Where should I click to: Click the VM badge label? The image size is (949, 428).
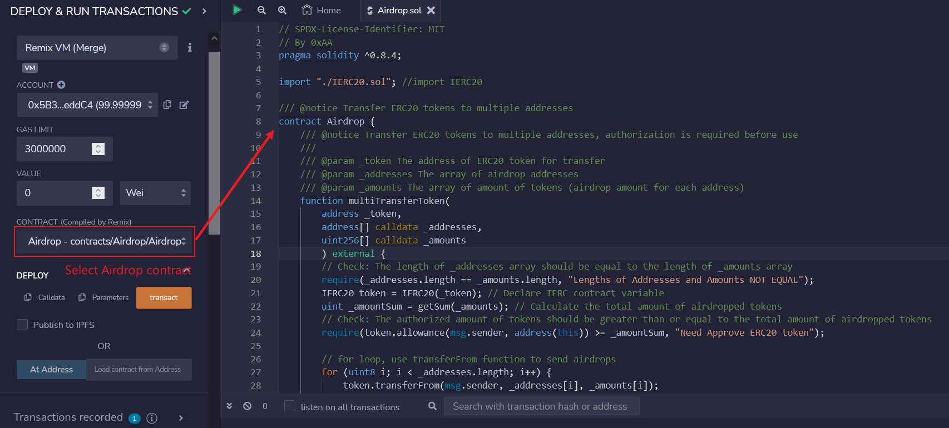coord(30,68)
